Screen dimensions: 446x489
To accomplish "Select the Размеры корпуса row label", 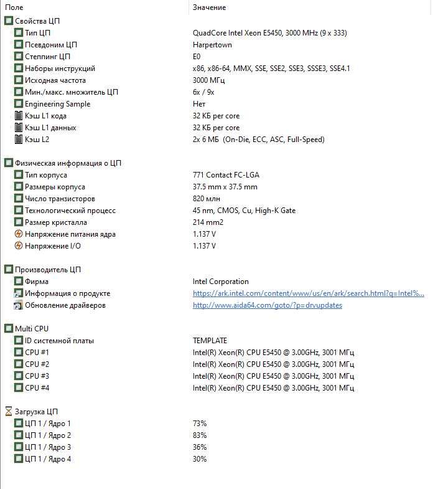I will tap(55, 187).
